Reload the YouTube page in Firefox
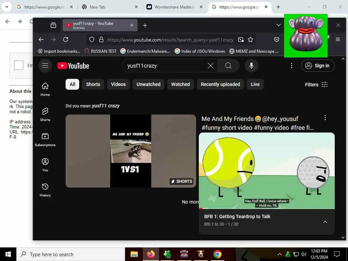 click(x=66, y=39)
